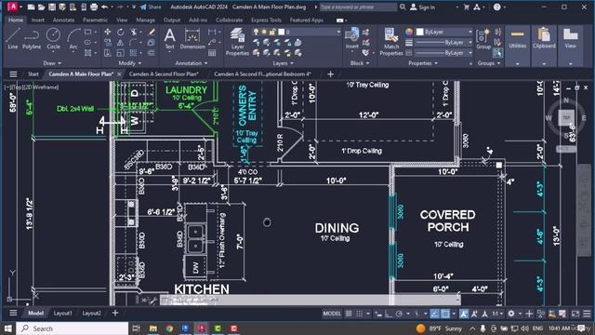The width and height of the screenshot is (595, 335).
Task: Expand the Annotation panel
Action: (192, 63)
